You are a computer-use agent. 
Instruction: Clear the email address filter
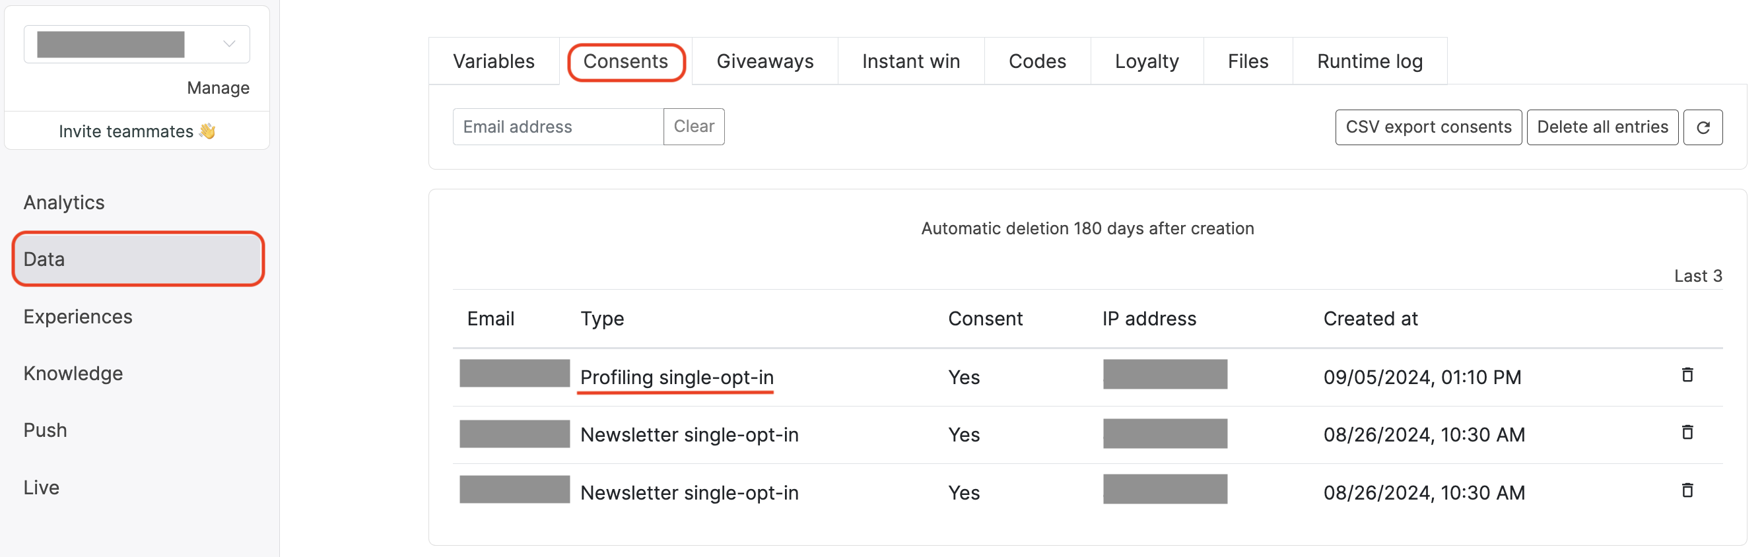click(694, 127)
